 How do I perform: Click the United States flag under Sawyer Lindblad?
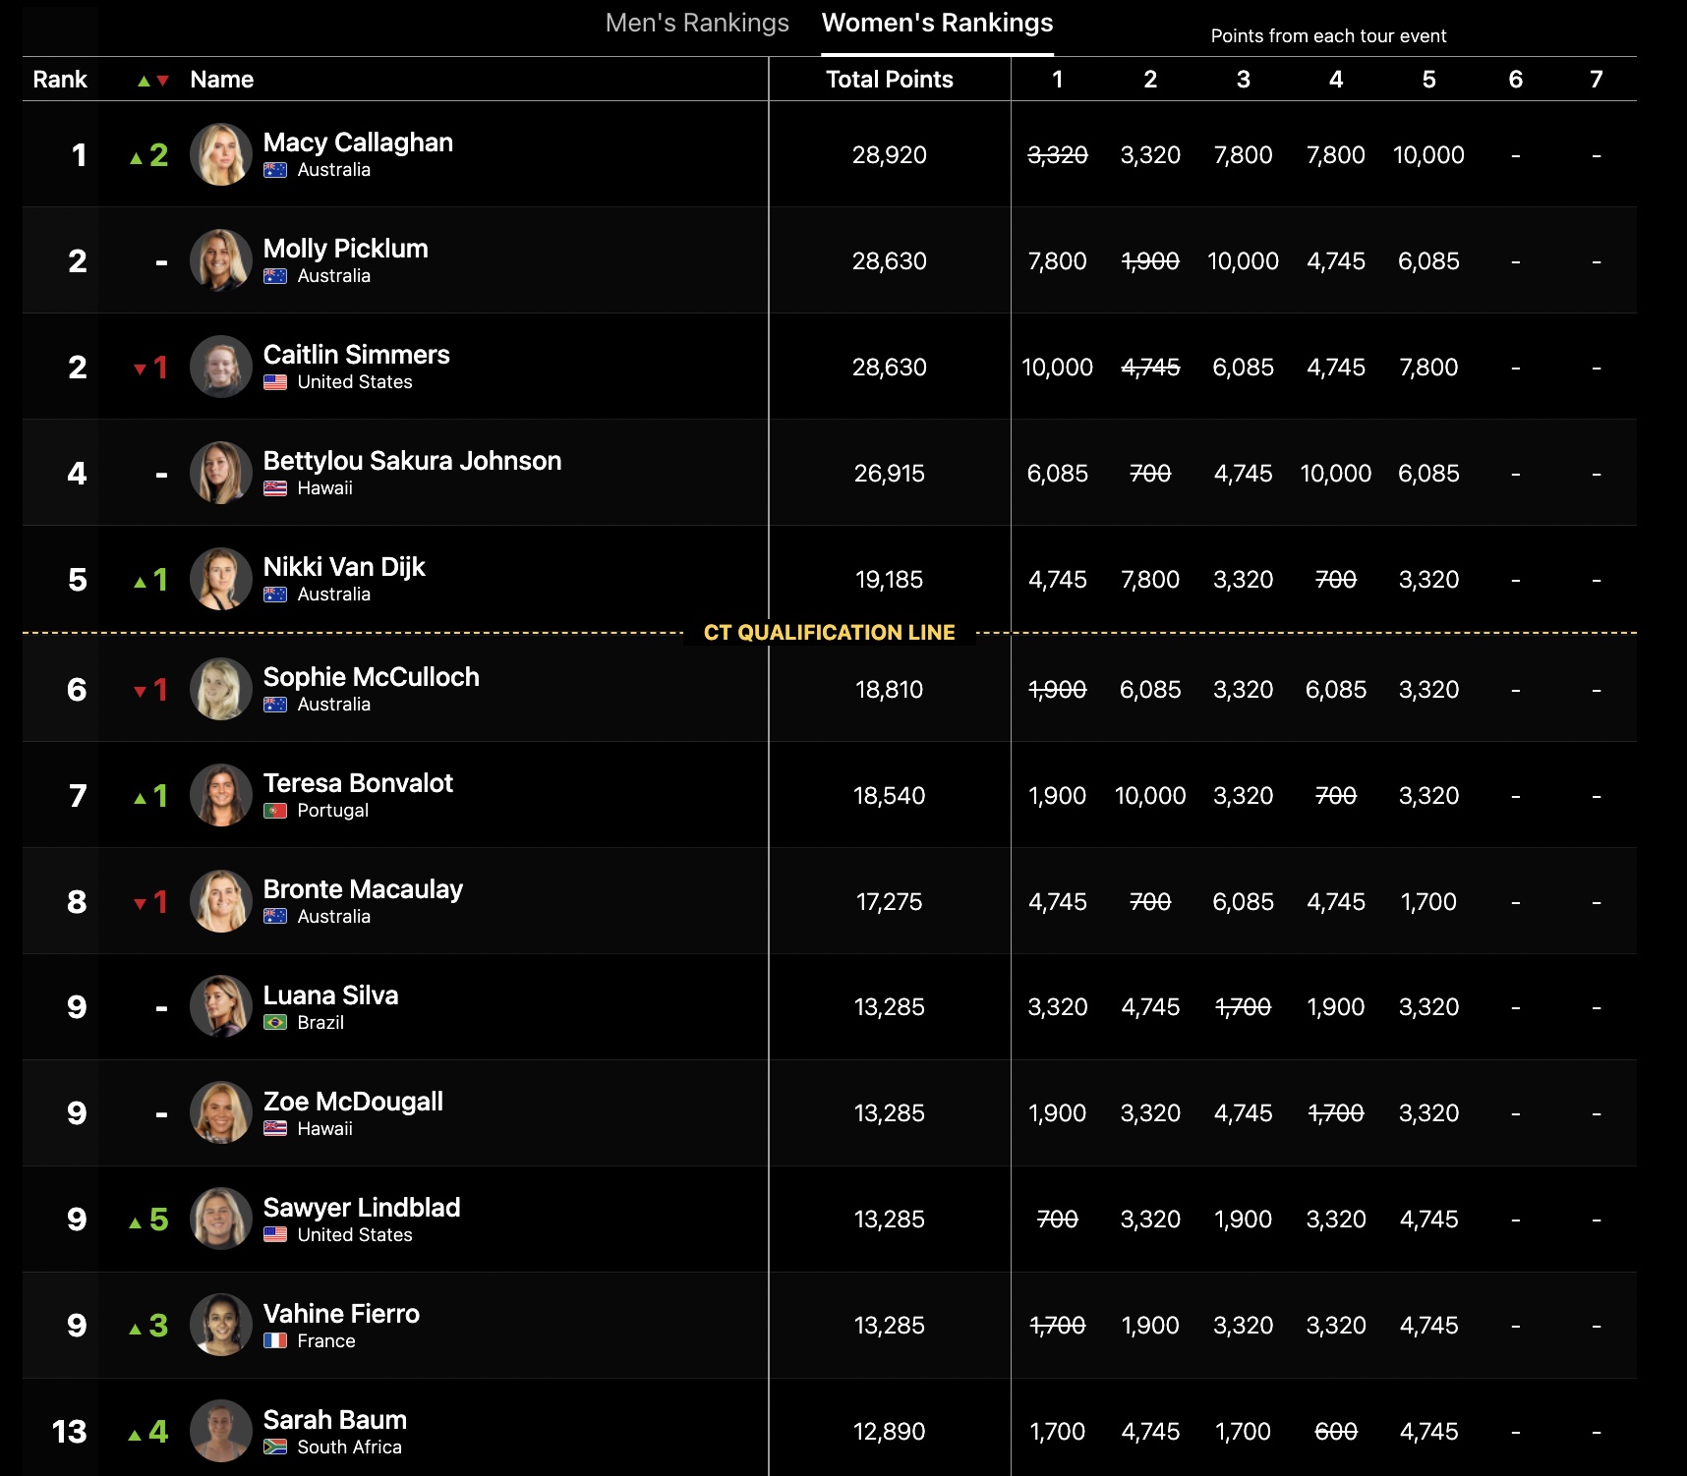click(x=275, y=1235)
